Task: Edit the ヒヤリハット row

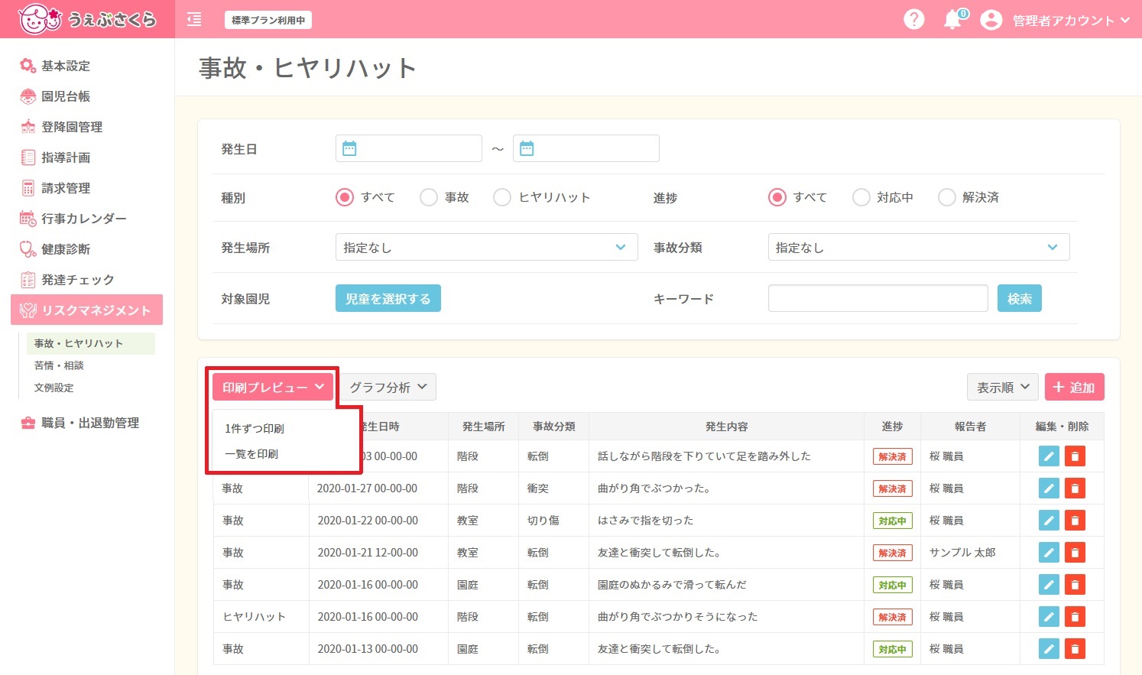Action: click(x=1049, y=617)
